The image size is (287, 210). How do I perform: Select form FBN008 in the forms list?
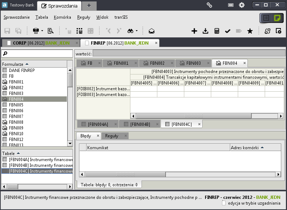click(34, 122)
